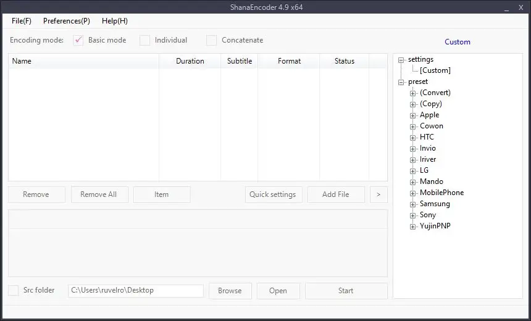Start the encoding
Image resolution: width=531 pixels, height=321 pixels.
346,291
